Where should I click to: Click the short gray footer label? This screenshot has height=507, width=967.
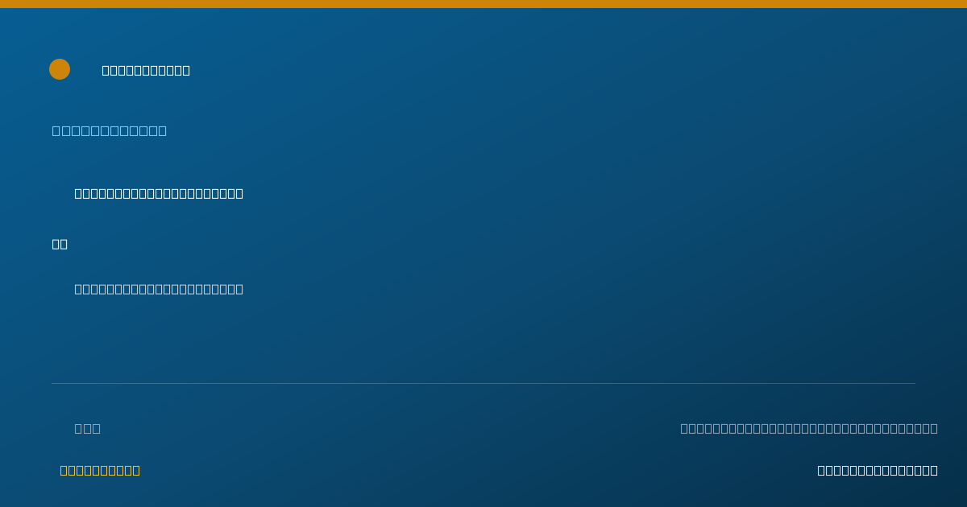pos(88,428)
